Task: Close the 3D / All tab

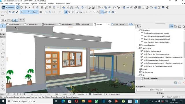Action: pyautogui.click(x=109, y=24)
